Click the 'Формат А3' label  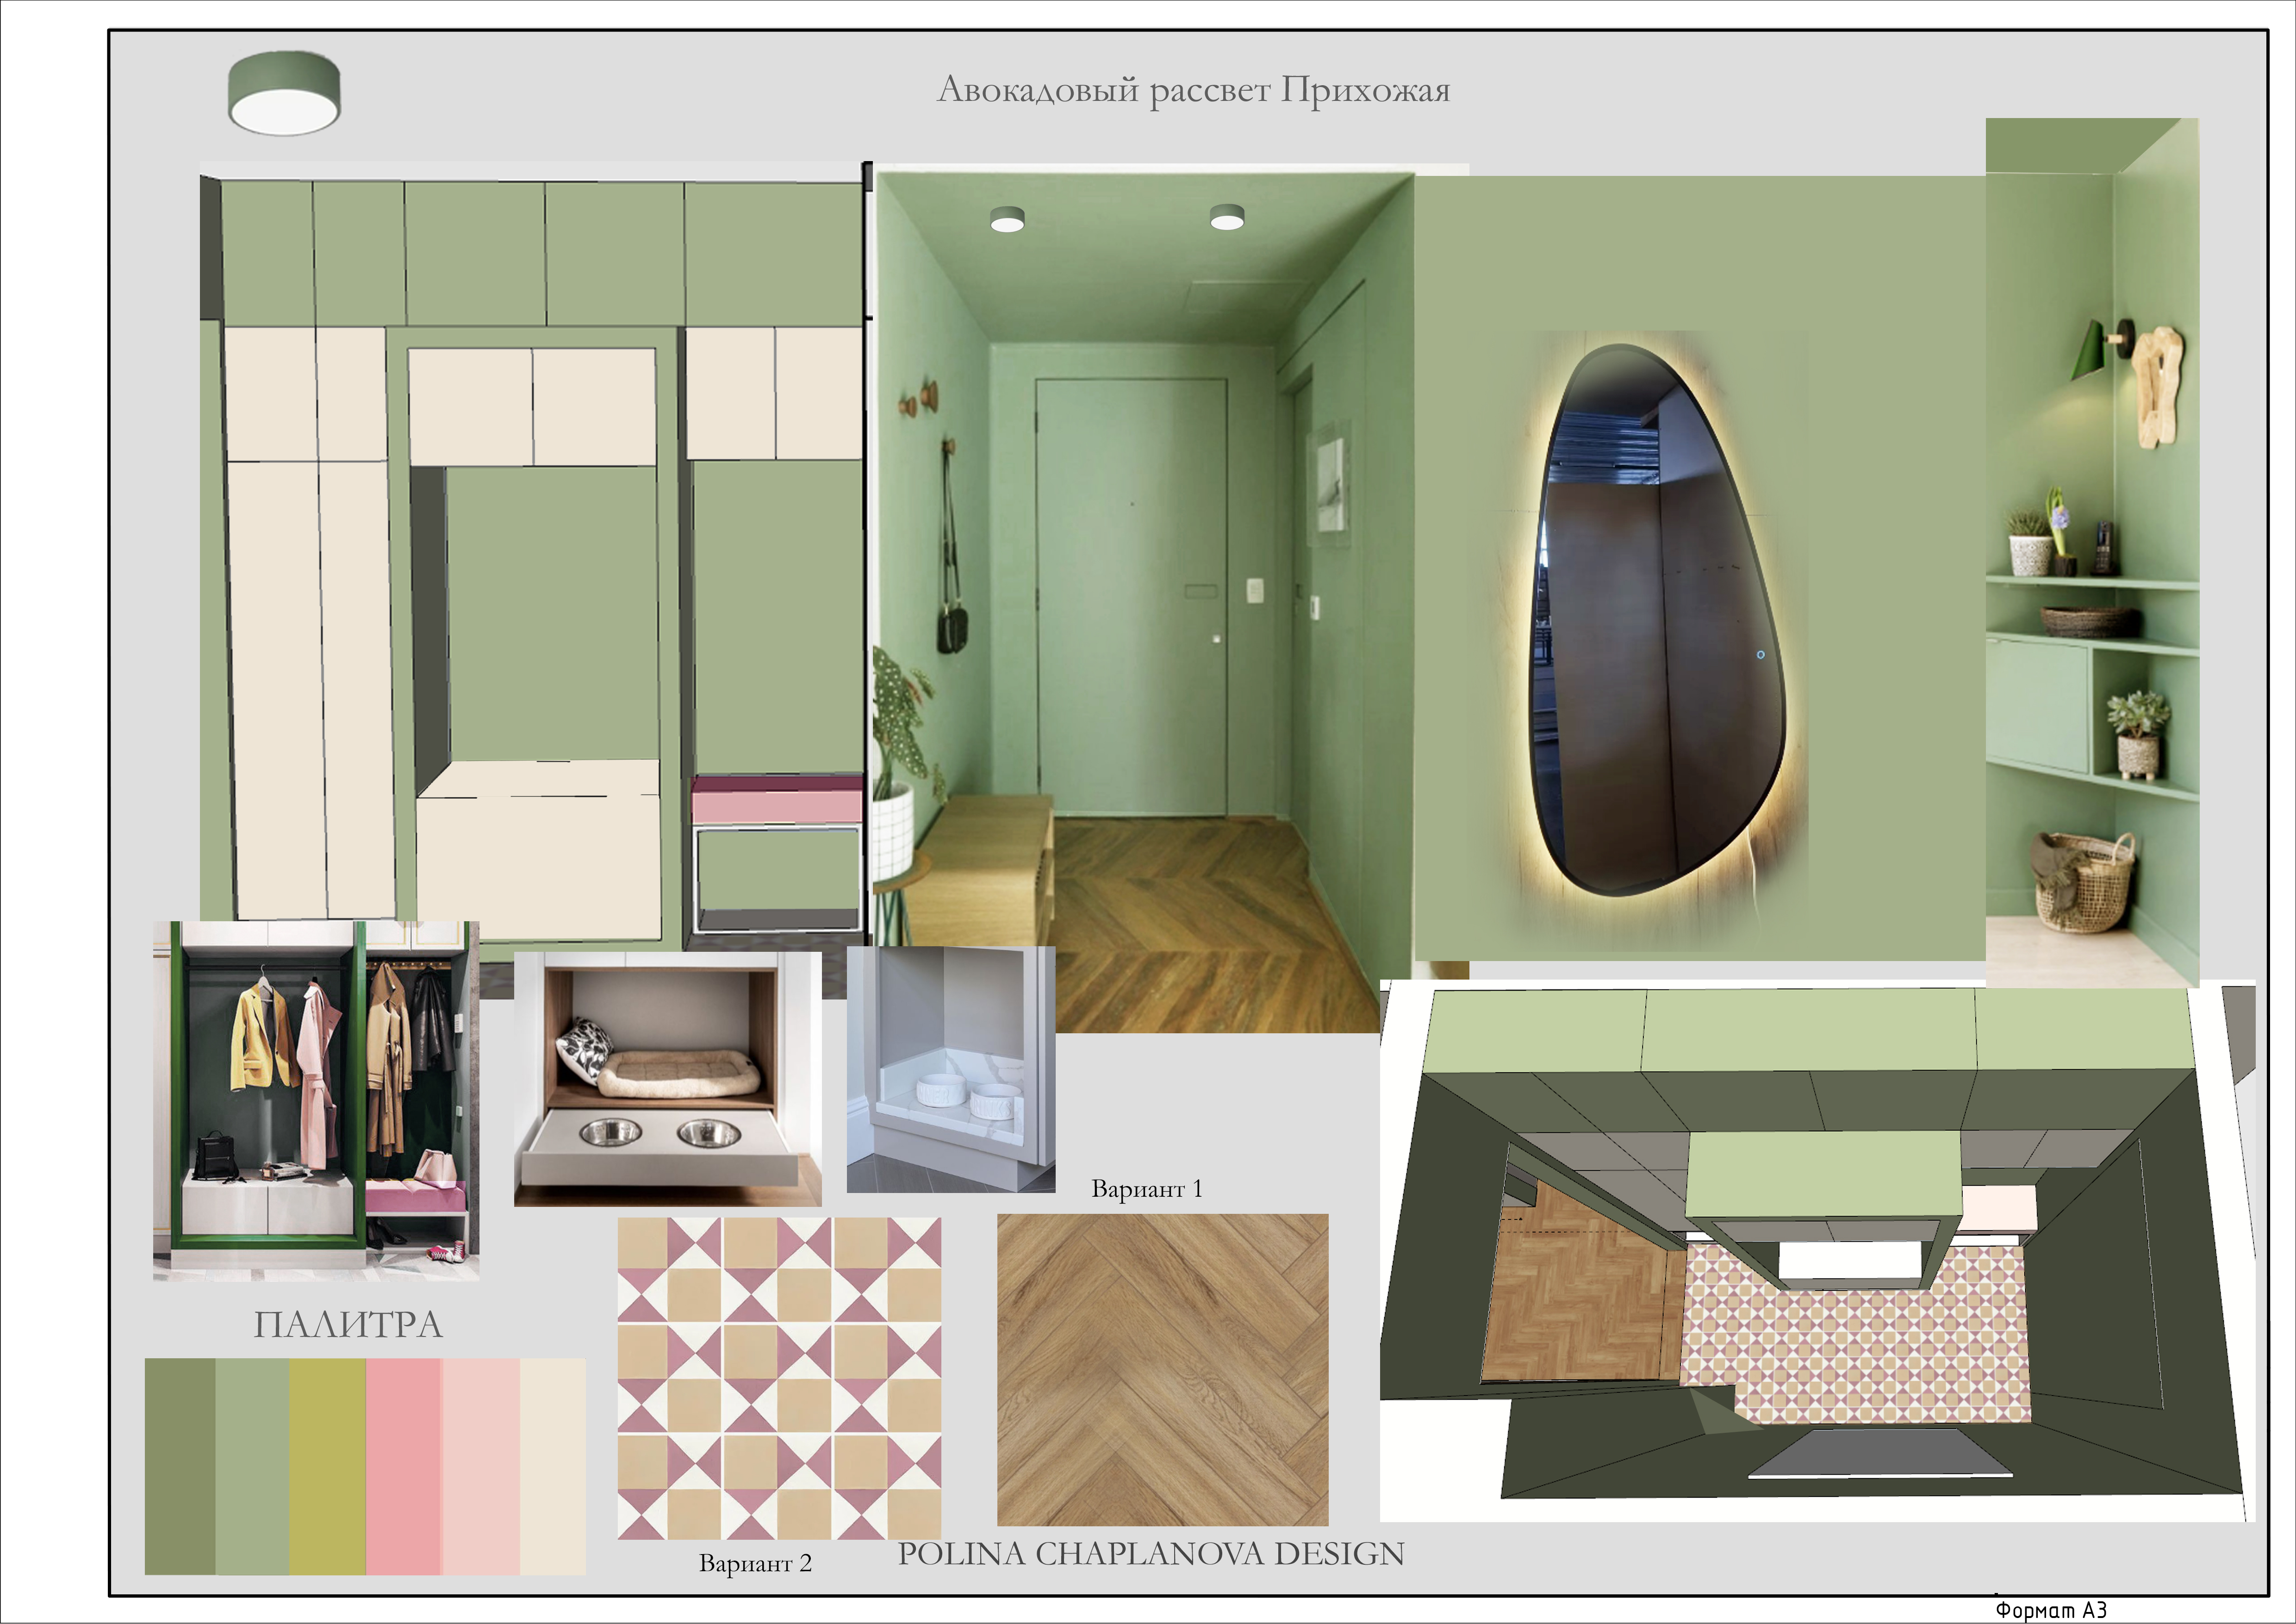[2051, 1610]
